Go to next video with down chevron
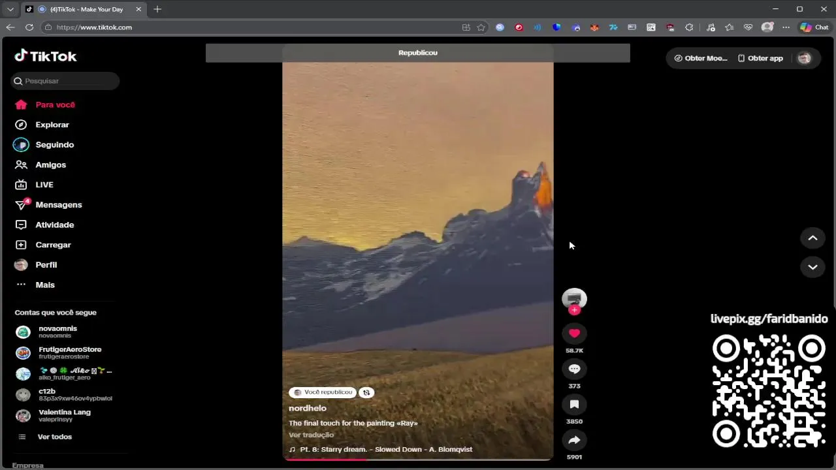The image size is (836, 470). [812, 267]
